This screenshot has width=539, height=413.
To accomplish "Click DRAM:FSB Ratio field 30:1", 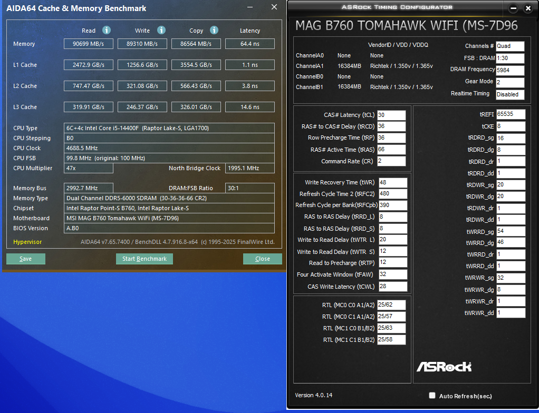I will click(x=250, y=188).
